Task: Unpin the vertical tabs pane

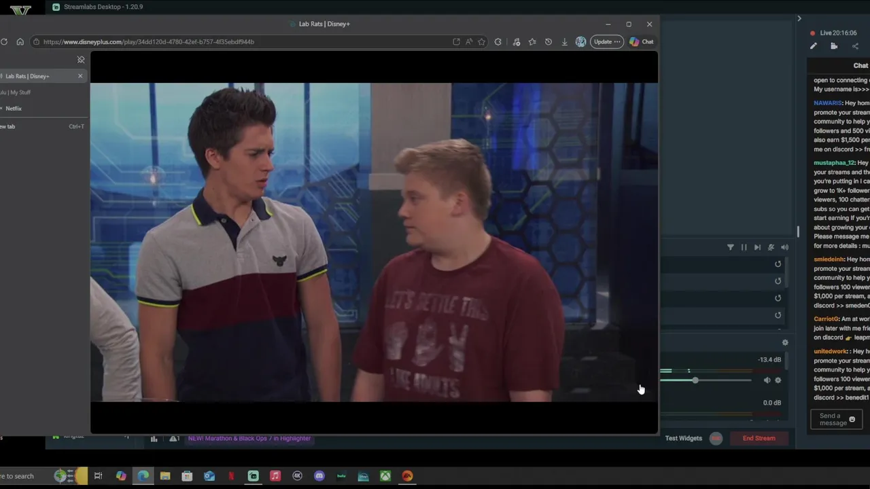Action: click(x=81, y=60)
